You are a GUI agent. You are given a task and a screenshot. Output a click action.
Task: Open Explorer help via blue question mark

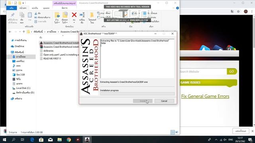[177, 8]
